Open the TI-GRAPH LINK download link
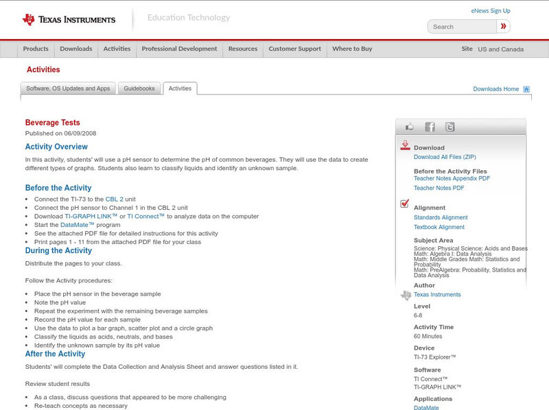Viewport: 549px width, 410px height. [91, 216]
